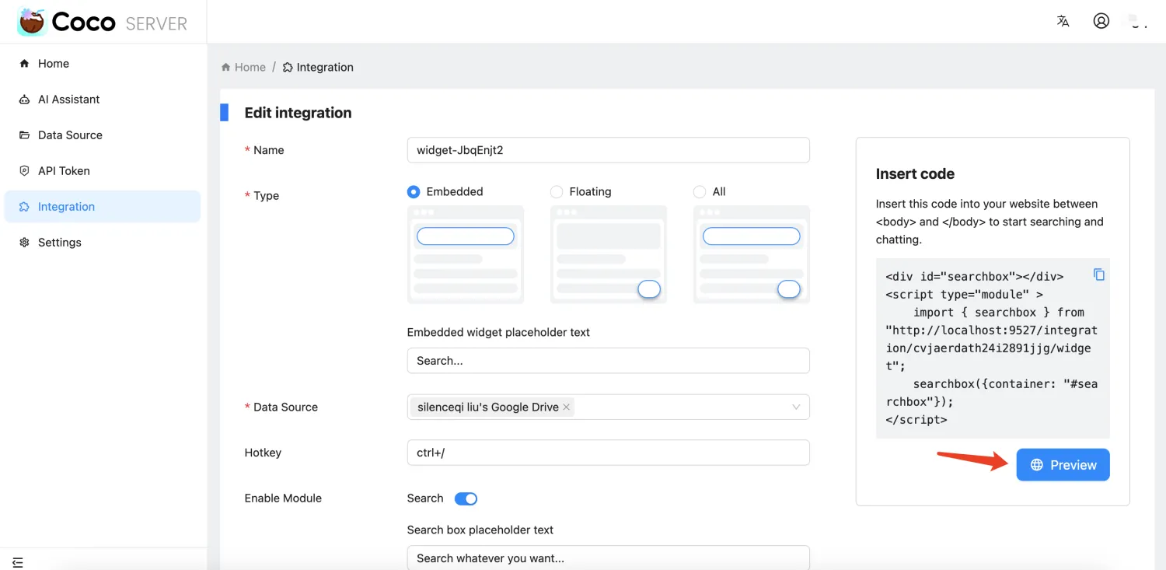The height and width of the screenshot is (570, 1166).
Task: Click the Name field widget-JbqEnjt2
Action: click(x=609, y=150)
